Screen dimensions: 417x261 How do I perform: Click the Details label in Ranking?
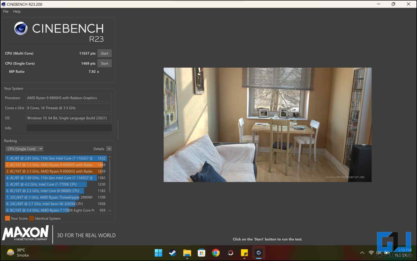click(x=99, y=149)
